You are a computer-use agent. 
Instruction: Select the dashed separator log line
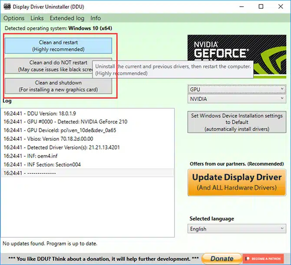(88, 173)
